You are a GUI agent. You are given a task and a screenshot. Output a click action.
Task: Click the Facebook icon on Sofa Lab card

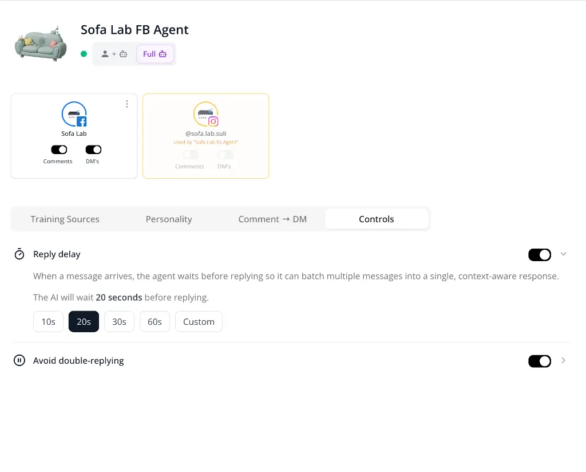pyautogui.click(x=82, y=121)
